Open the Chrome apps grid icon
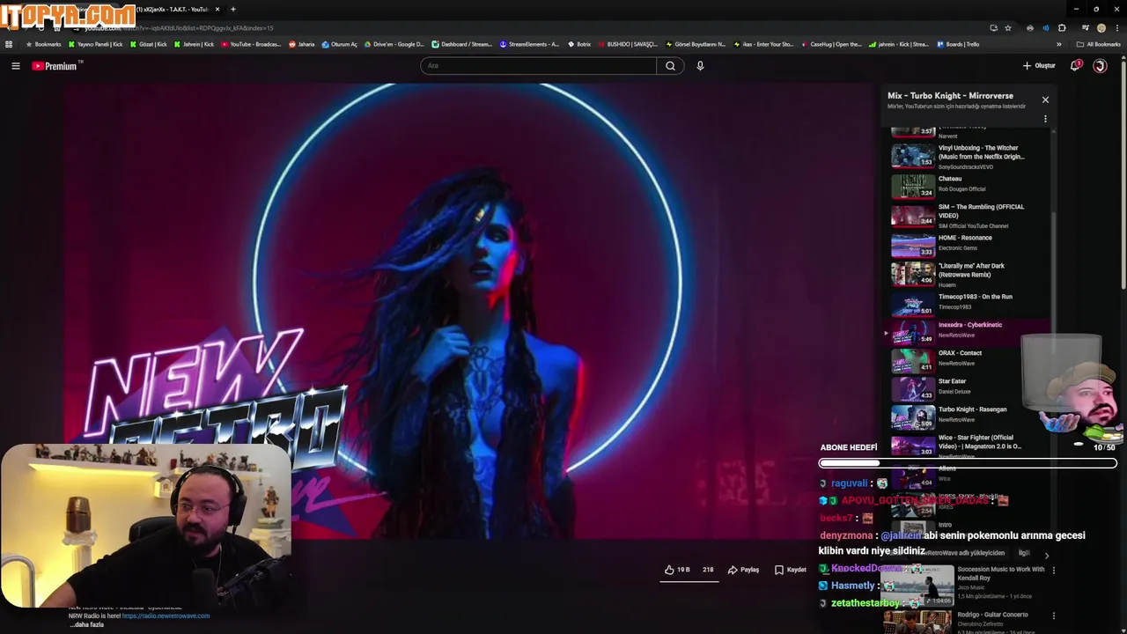Viewport: 1127px width, 634px height. (x=9, y=44)
